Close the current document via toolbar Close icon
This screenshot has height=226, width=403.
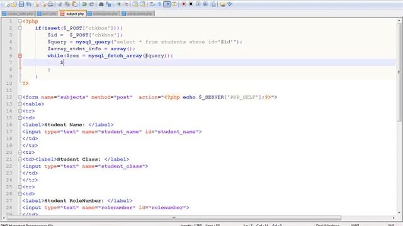coord(37,4)
